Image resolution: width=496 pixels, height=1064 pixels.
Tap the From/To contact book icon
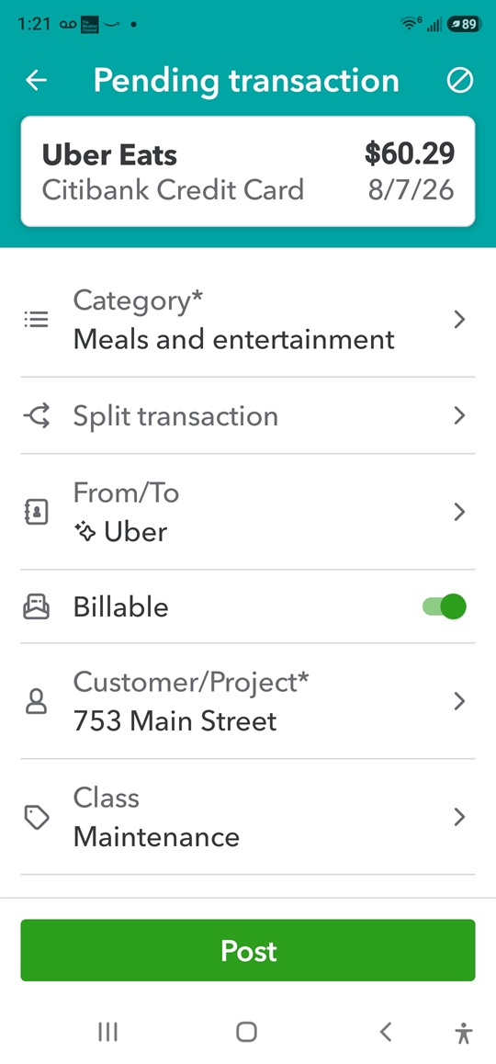pos(36,513)
